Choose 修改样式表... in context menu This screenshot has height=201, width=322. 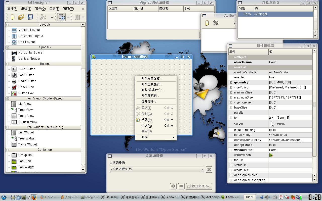tap(156, 95)
